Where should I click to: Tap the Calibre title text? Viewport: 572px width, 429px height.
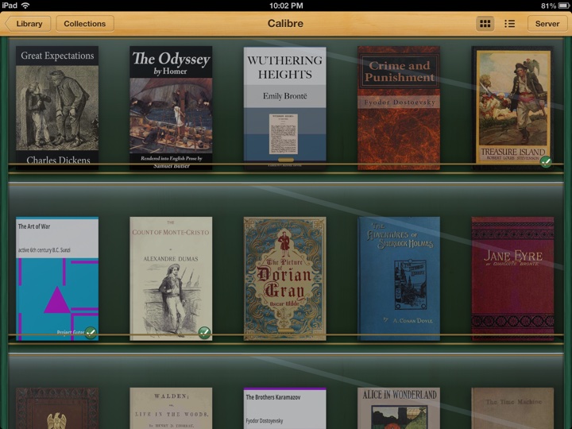pos(285,23)
